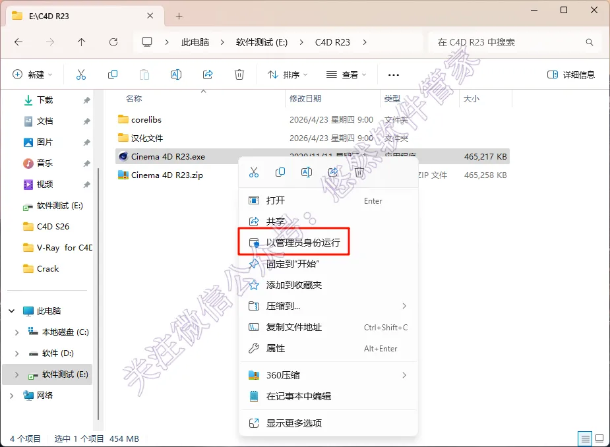Click the Rename icon at the top of the context menu
Viewport: 610px width, 447px height.
tap(307, 172)
